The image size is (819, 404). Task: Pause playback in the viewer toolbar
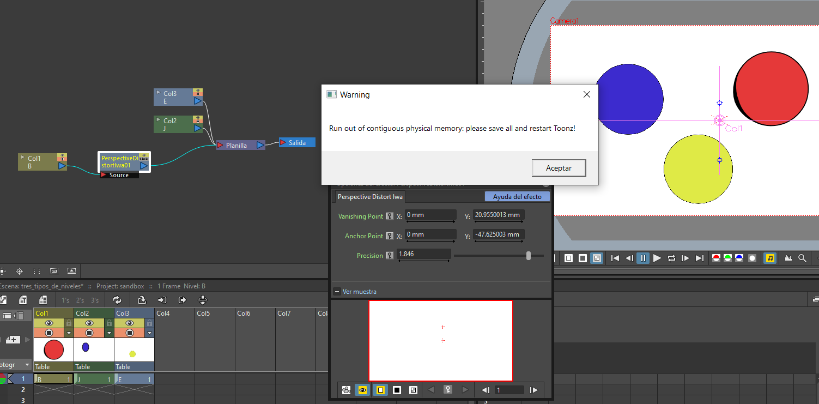642,258
